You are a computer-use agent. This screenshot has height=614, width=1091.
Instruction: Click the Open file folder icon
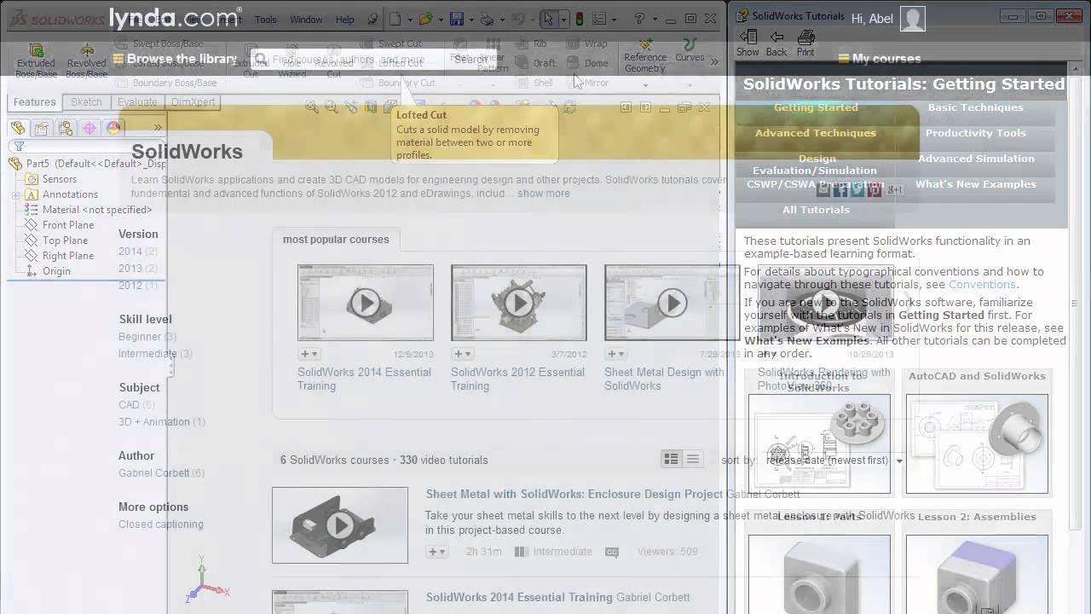point(425,19)
